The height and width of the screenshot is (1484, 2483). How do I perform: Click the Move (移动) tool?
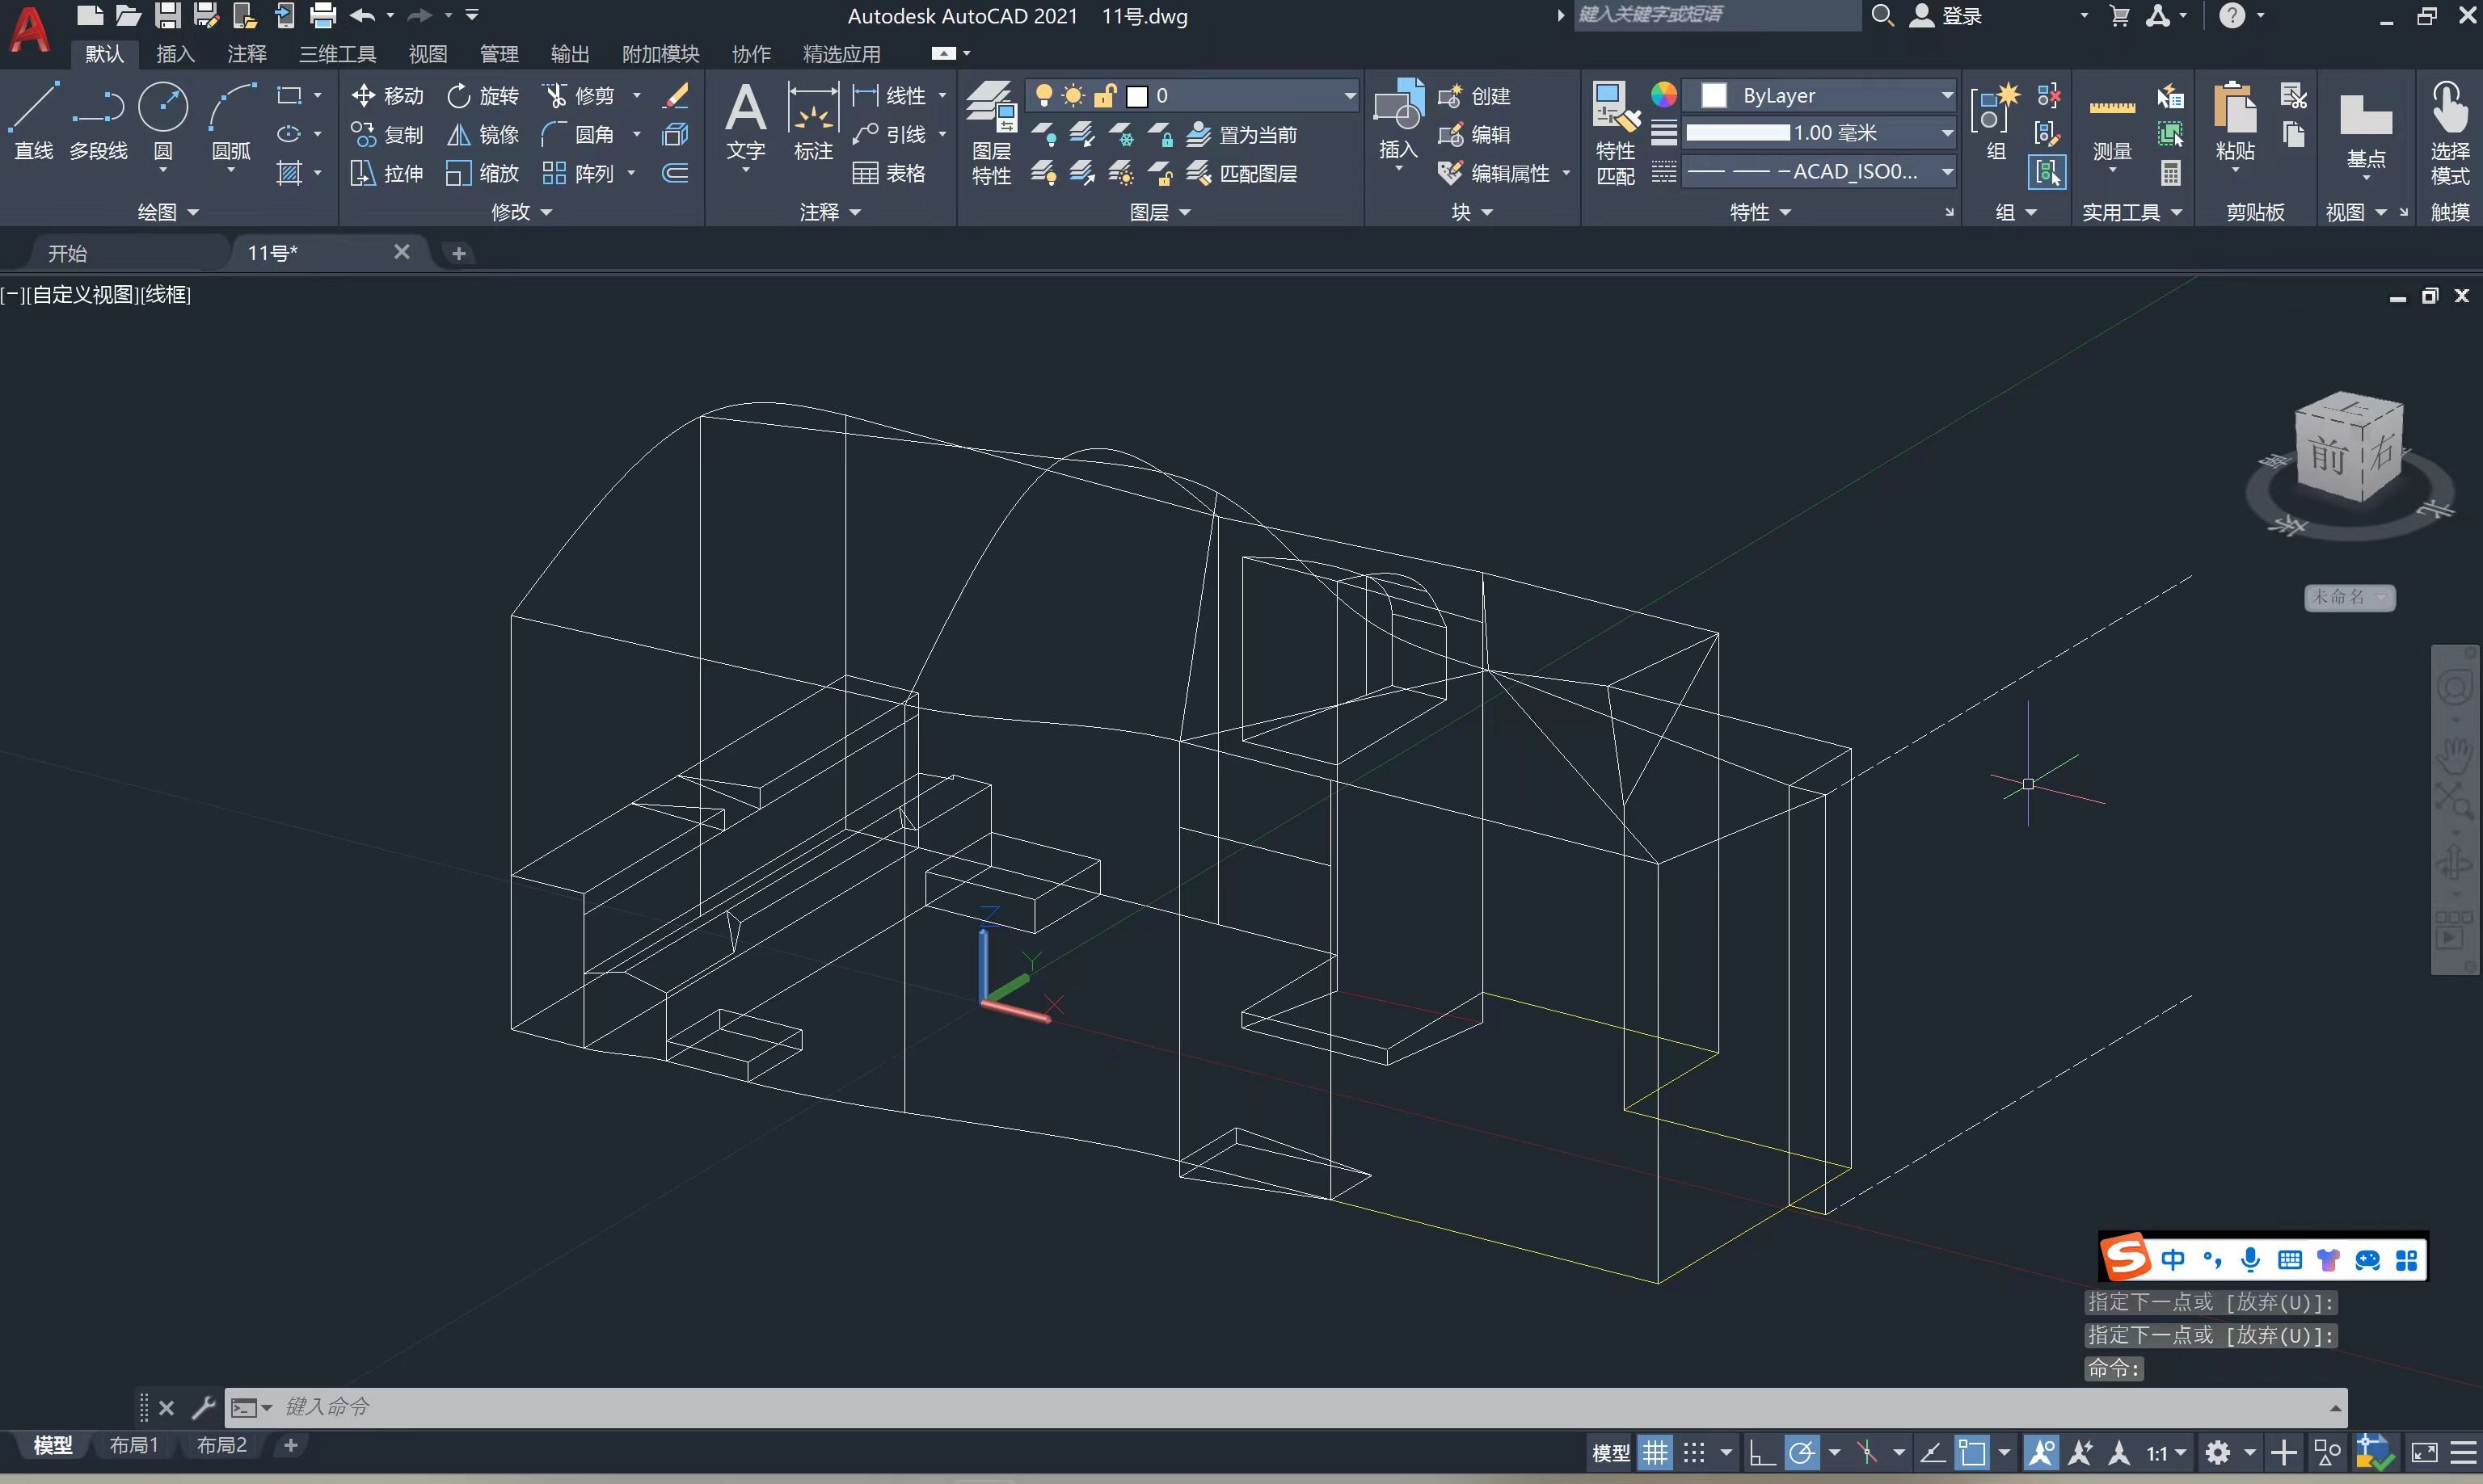tap(388, 96)
